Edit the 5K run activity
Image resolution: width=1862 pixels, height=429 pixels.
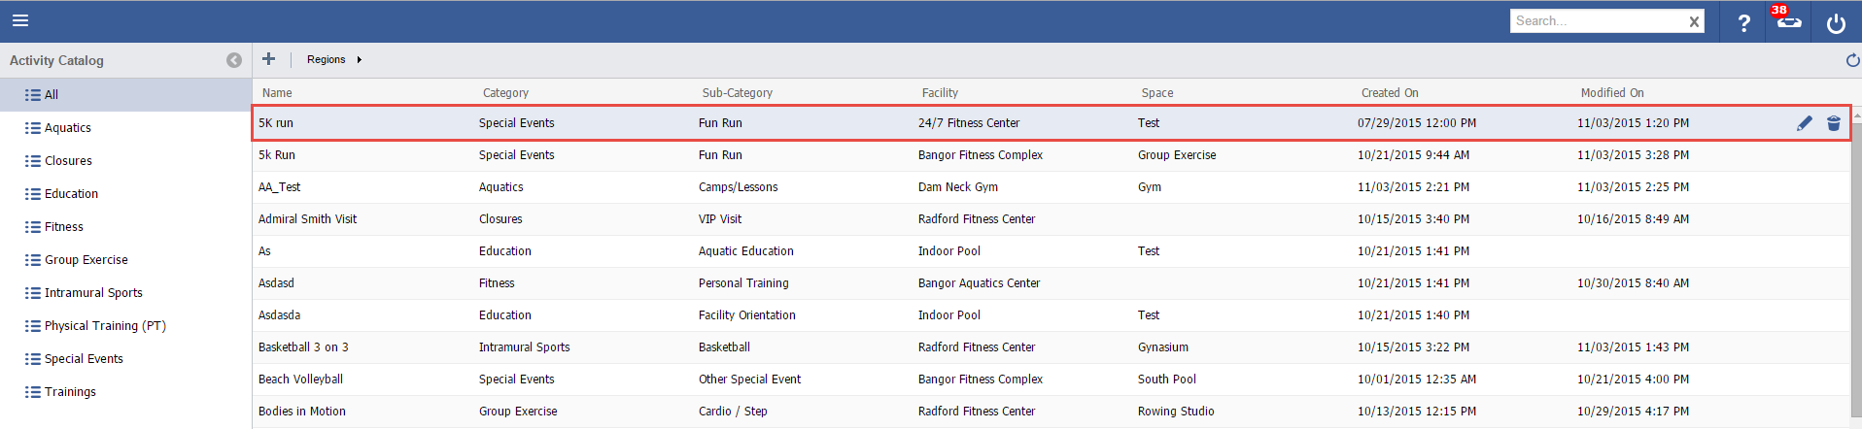[x=1805, y=123]
